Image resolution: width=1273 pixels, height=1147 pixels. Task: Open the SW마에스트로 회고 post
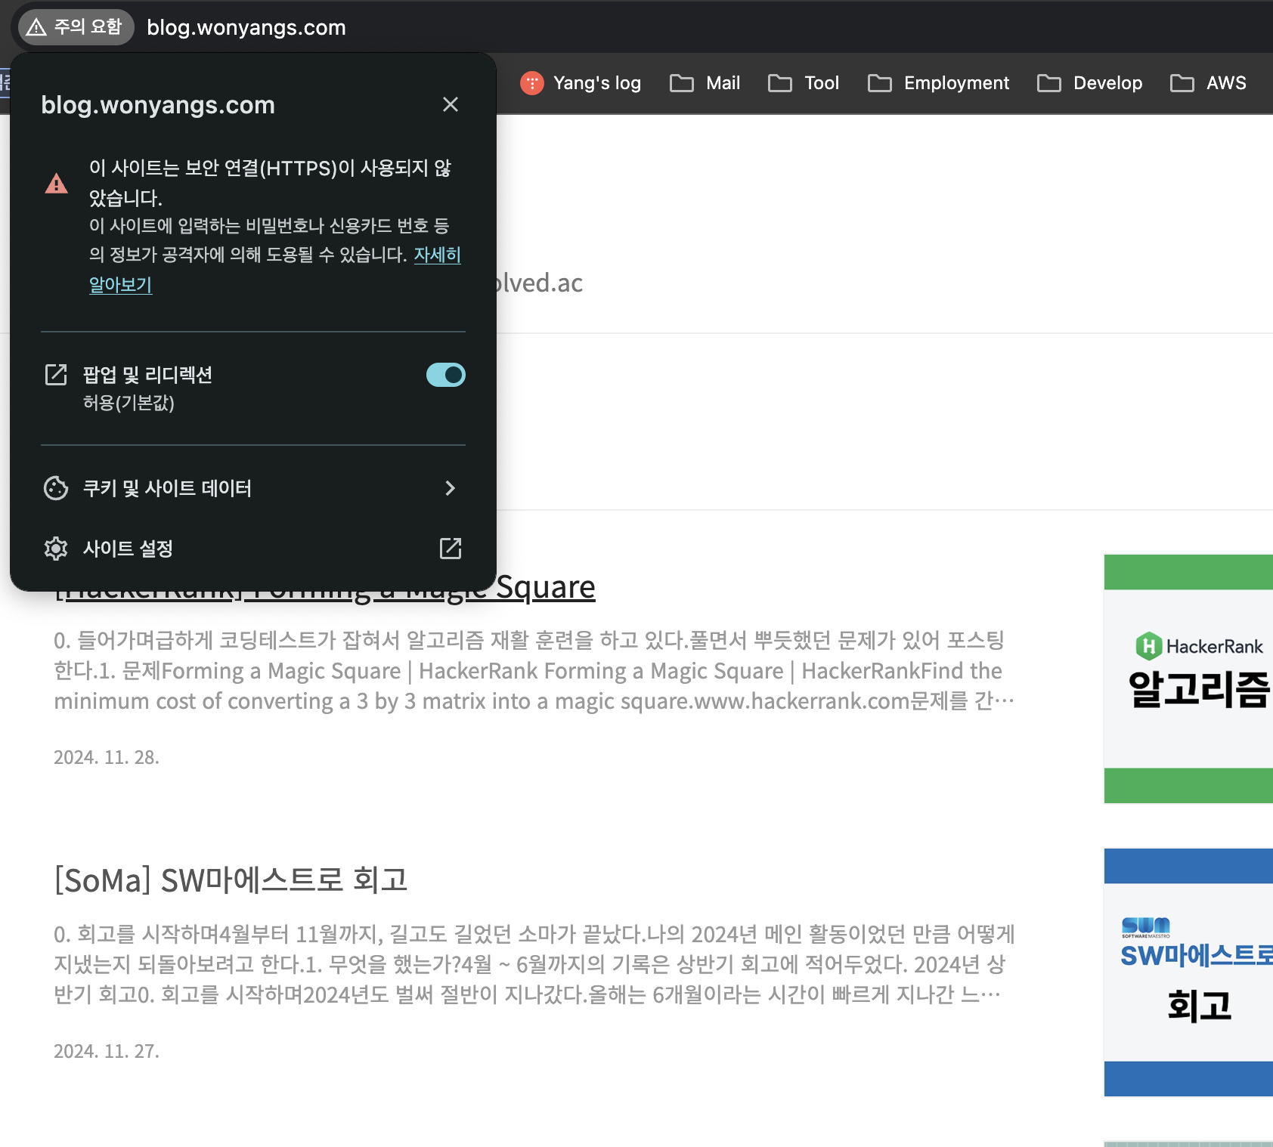pos(231,879)
